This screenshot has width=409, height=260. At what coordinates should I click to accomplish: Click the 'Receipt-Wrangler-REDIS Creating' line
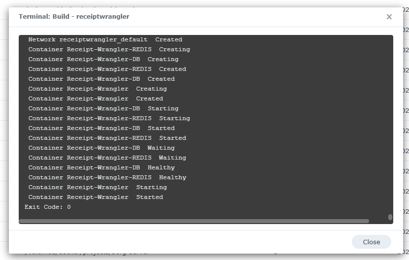pyautogui.click(x=109, y=49)
